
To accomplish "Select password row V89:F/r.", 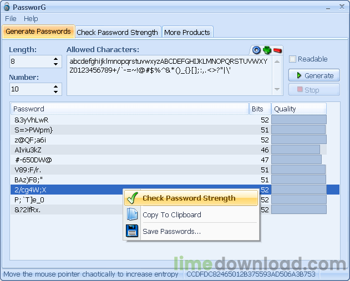I will click(169, 170).
